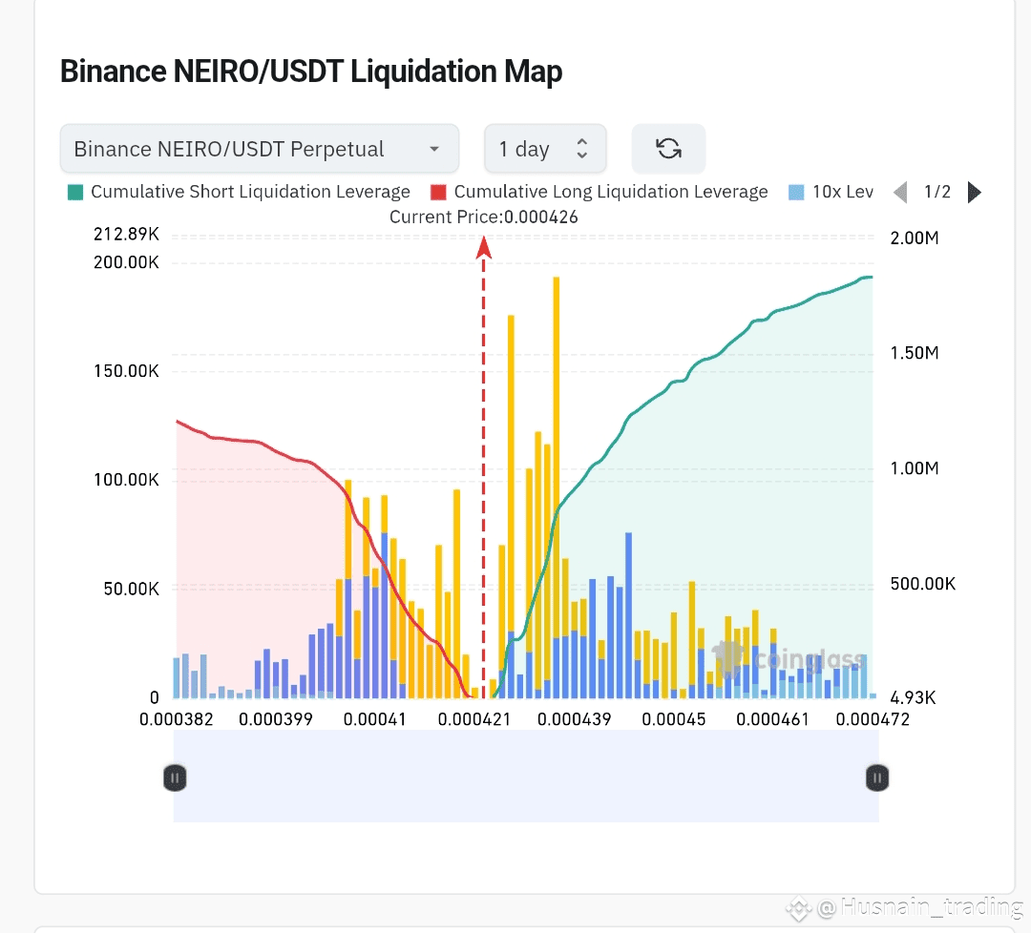Image resolution: width=1031 pixels, height=933 pixels.
Task: Go to next legend page arrow
Action: [x=975, y=193]
